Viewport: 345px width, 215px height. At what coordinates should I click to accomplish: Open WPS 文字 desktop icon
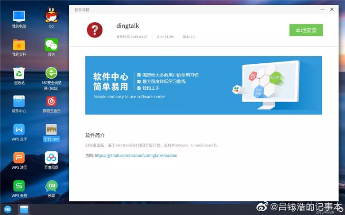tap(19, 129)
